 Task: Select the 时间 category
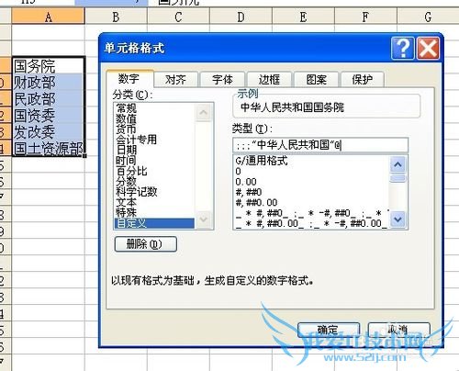click(x=154, y=161)
